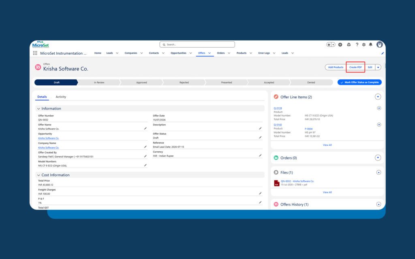415x259 pixels.
Task: Open the Guidance Center trailhead icon
Action: 349,45
